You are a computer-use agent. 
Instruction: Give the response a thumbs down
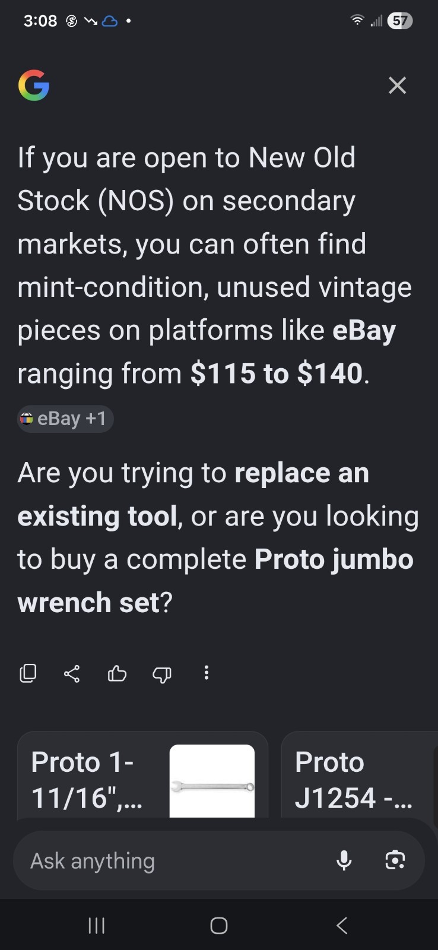point(162,674)
